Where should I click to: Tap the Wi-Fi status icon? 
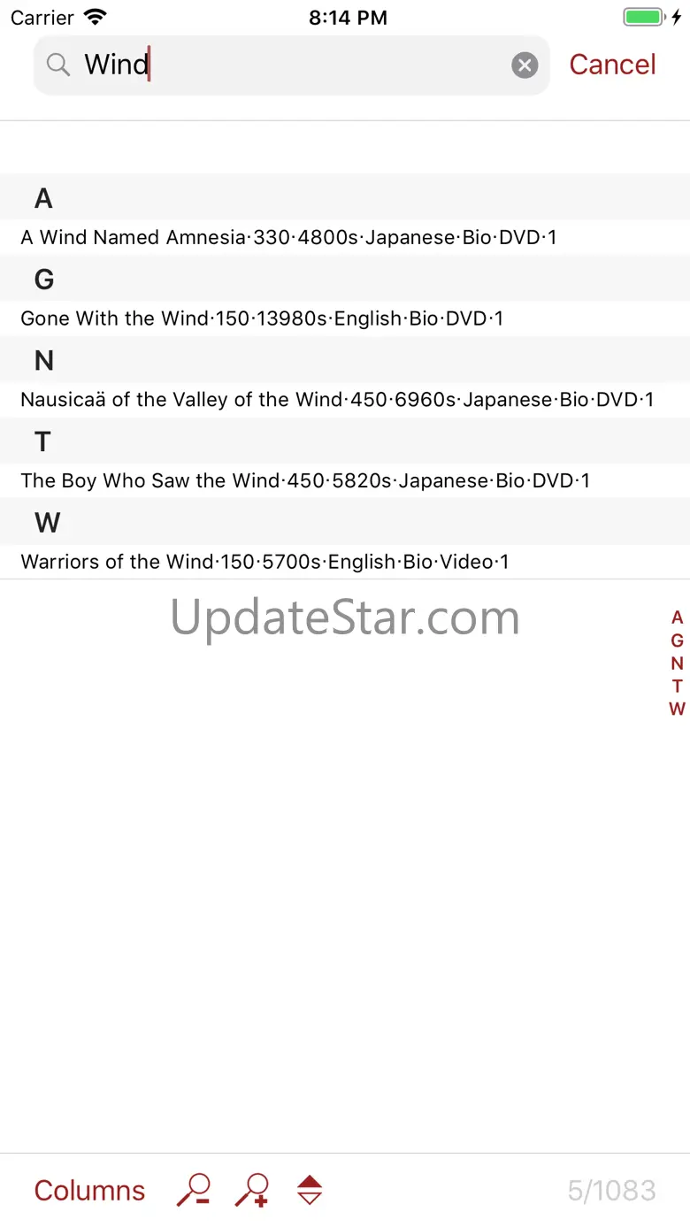[x=95, y=17]
